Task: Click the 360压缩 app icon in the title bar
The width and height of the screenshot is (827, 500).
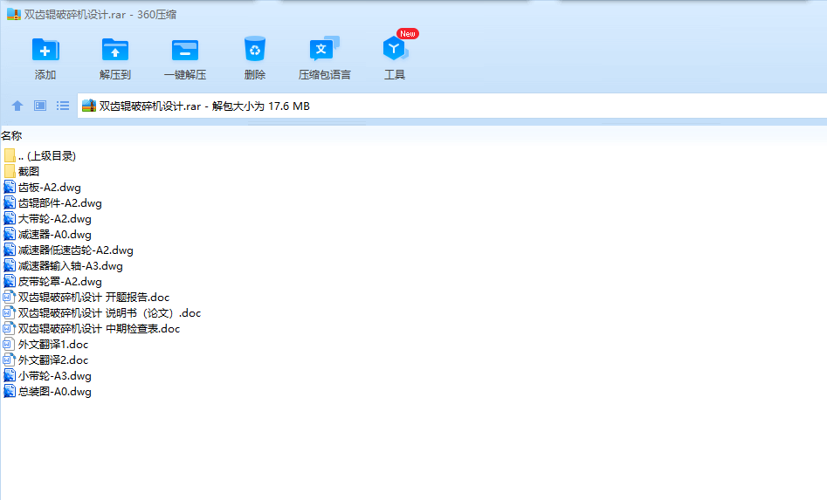Action: point(14,14)
